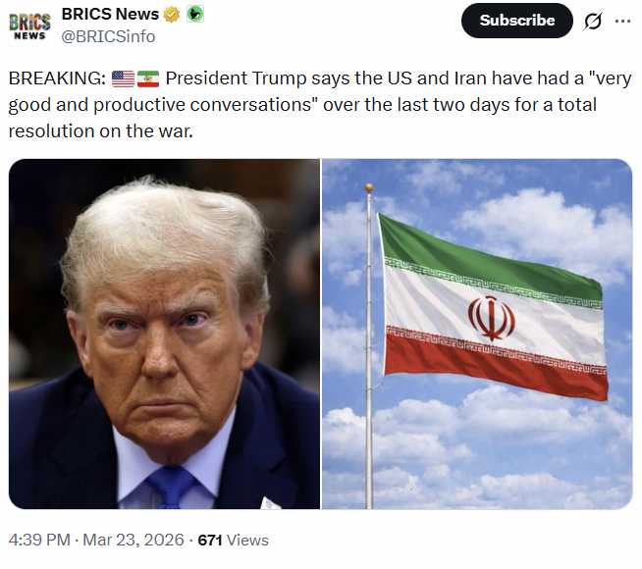Click the Iran flag emoji in text
The width and height of the screenshot is (642, 569).
[148, 78]
